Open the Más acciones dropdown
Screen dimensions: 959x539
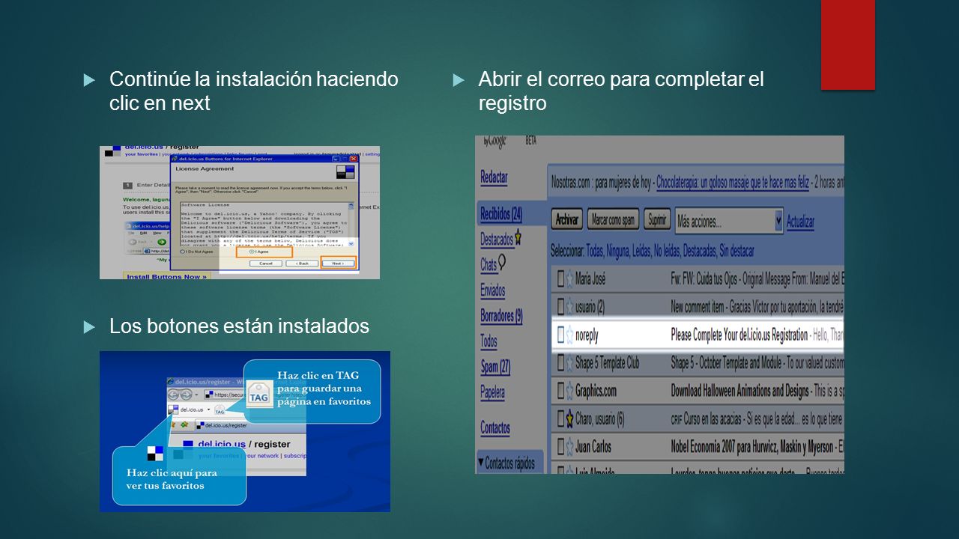pyautogui.click(x=728, y=221)
